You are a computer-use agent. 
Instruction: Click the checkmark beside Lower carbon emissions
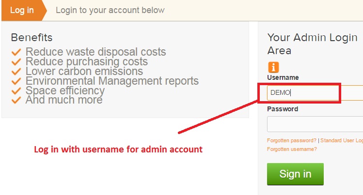point(16,72)
